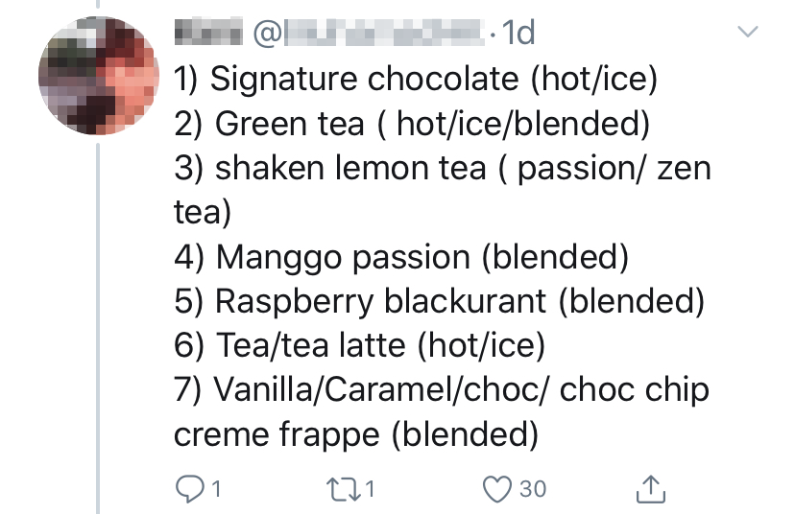Image resolution: width=795 pixels, height=514 pixels.
Task: Click the like count showing 30
Action: (x=532, y=489)
